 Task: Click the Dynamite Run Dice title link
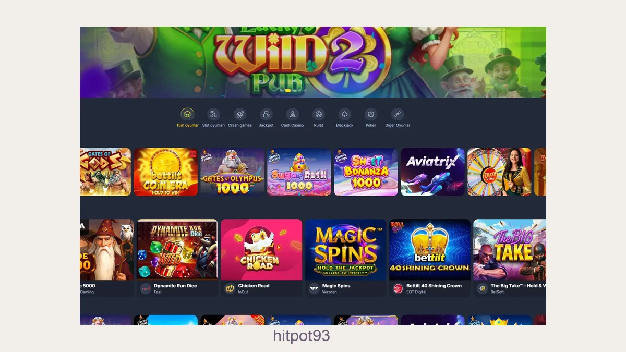[175, 286]
